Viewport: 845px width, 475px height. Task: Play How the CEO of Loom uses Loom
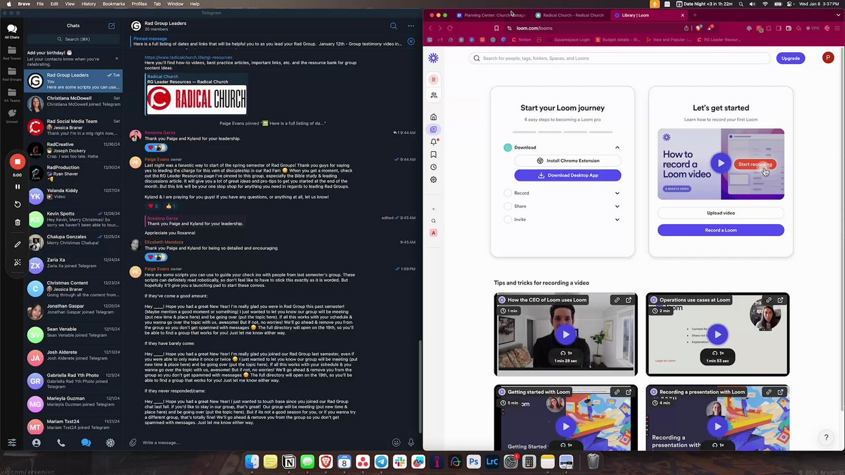click(x=566, y=334)
